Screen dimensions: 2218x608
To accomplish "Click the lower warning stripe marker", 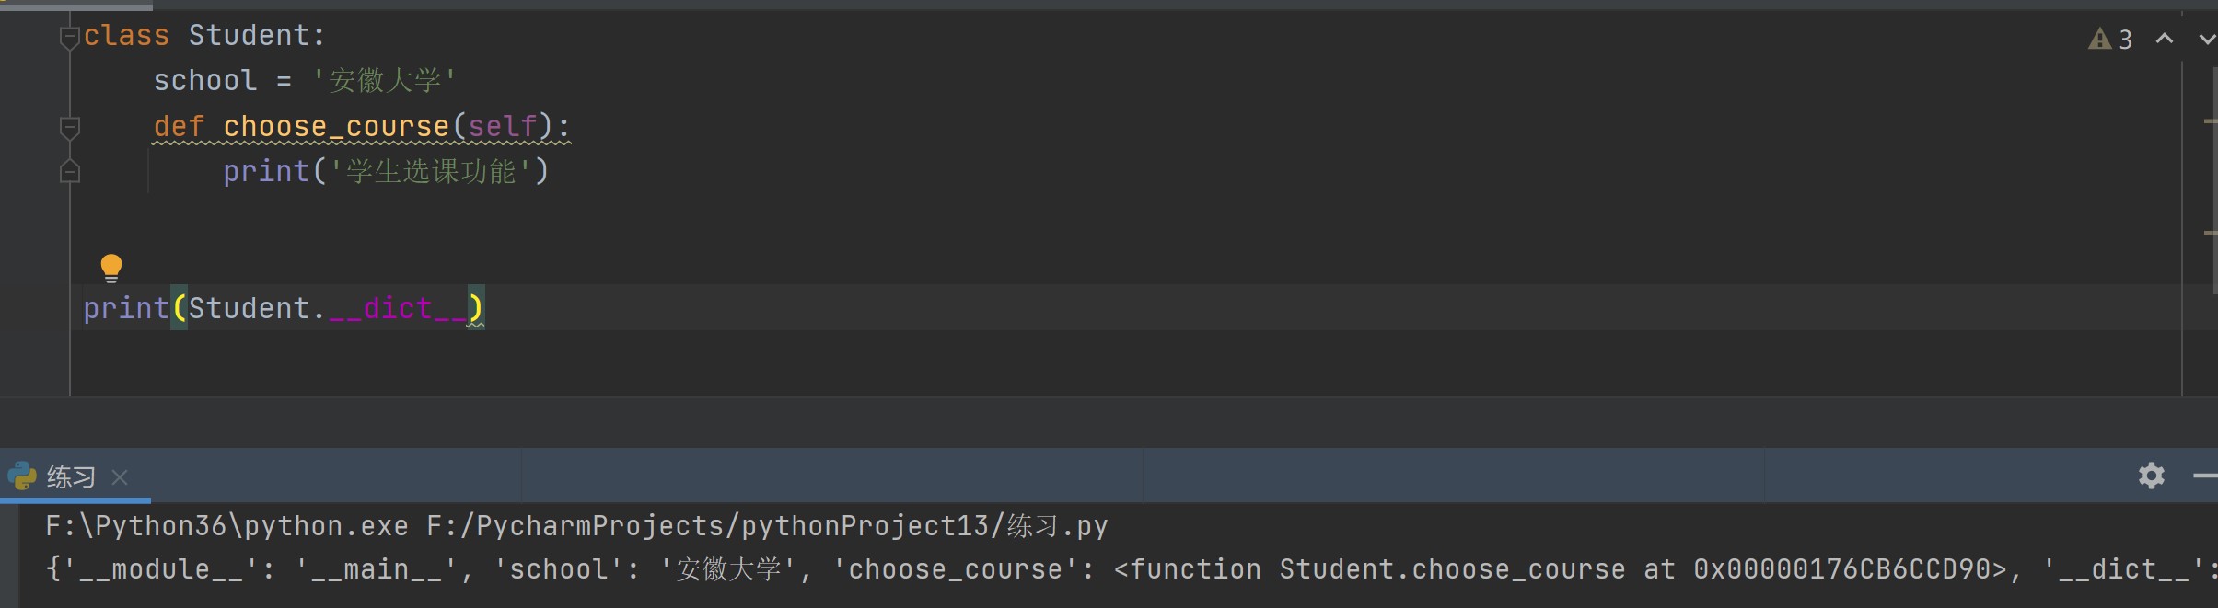I will (2210, 233).
